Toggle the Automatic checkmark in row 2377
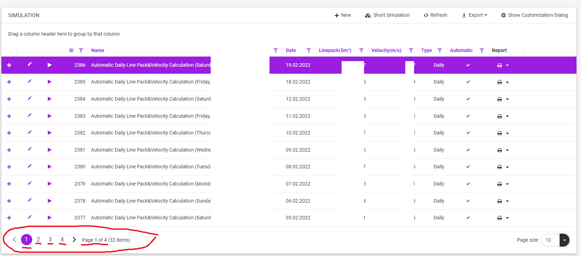The height and width of the screenshot is (256, 581). click(x=468, y=218)
